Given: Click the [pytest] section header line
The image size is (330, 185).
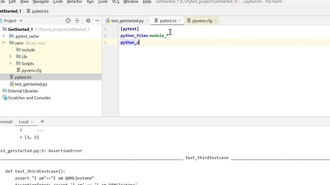Looking at the screenshot, I should coord(129,29).
